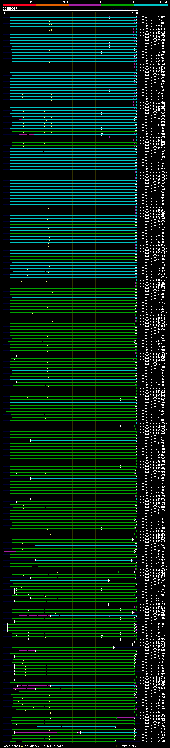Click the white query sequence ruler bar
Image resolution: width=170 pixels, height=748 pixels.
coord(70,11)
